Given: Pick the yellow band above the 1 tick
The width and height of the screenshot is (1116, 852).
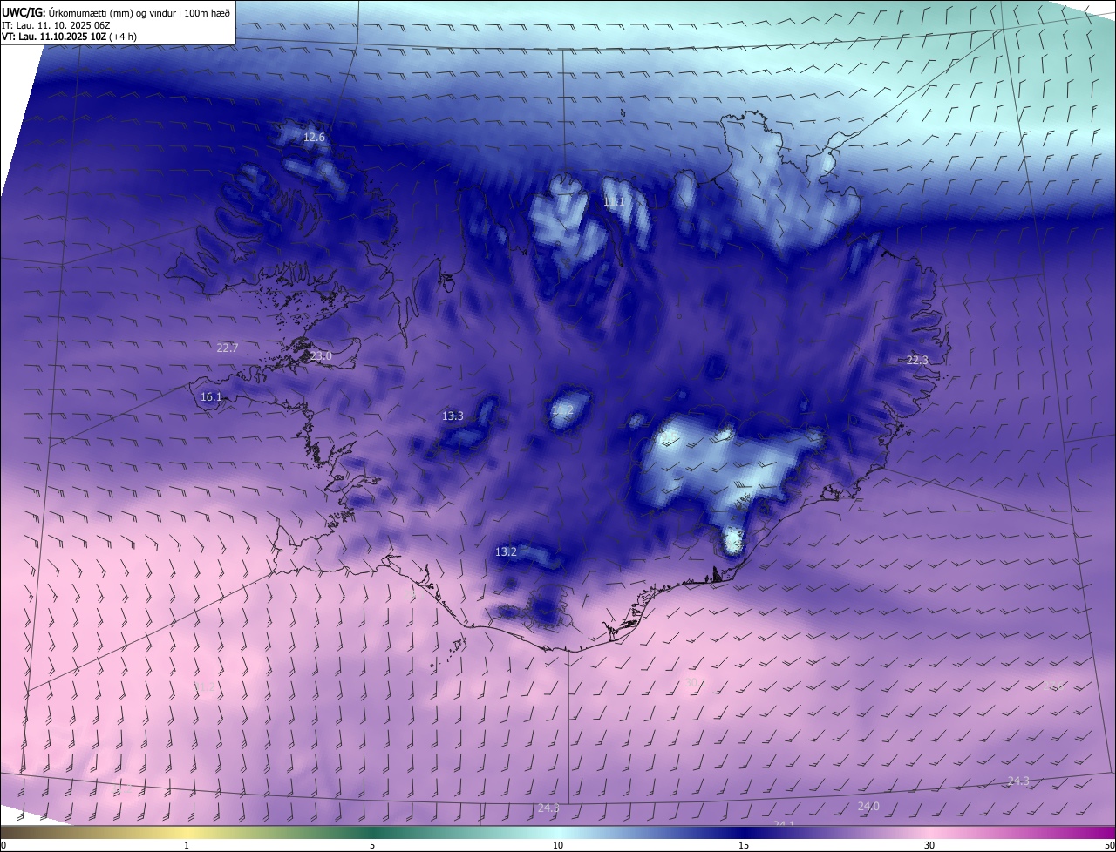Looking at the screenshot, I should click(x=187, y=833).
